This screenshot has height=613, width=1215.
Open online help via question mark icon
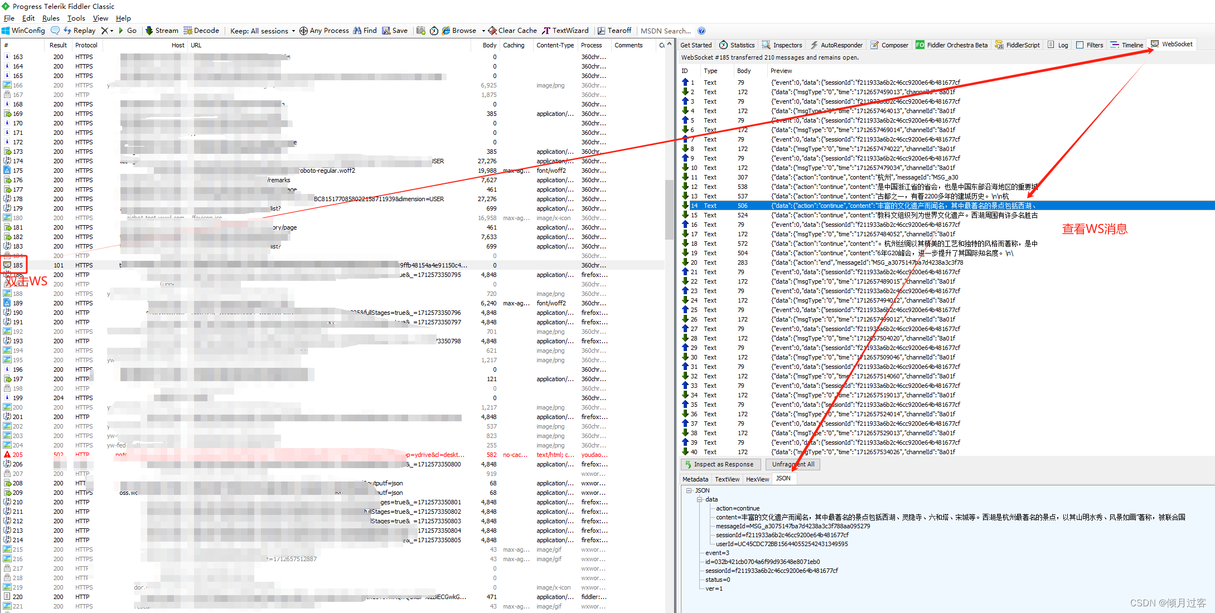click(x=701, y=31)
